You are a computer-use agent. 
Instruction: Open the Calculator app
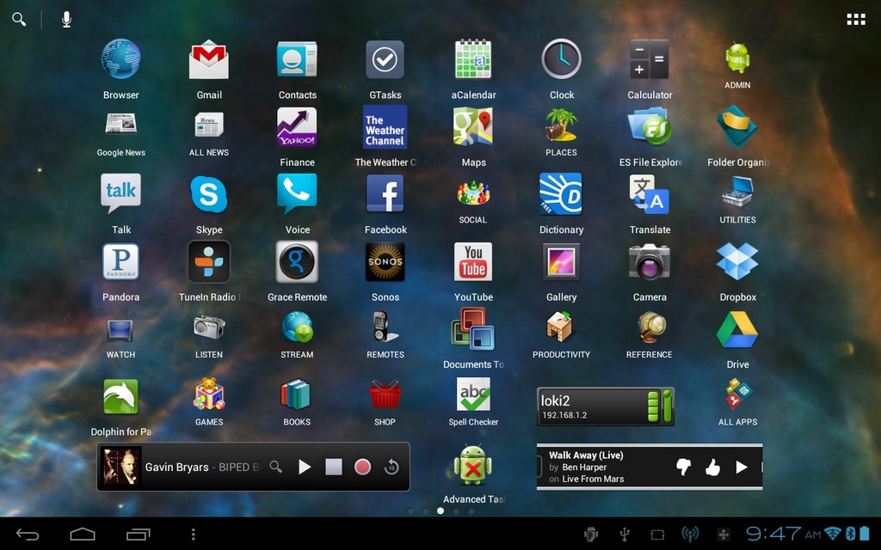point(650,59)
